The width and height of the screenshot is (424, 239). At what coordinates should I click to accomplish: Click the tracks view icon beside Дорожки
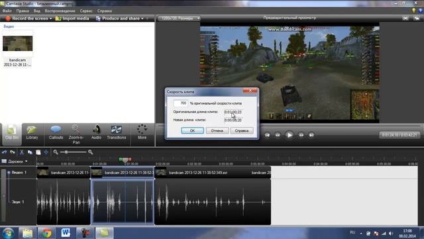(x=4, y=161)
